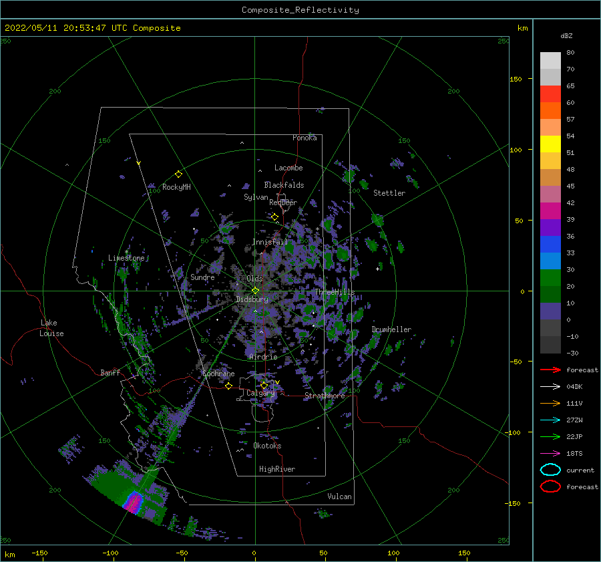
Task: Click the yellow diamond marker near Cochrane
Action: (228, 386)
